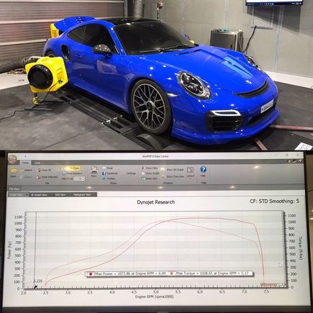
Task: Share via the Email icon
Action: (x=104, y=168)
